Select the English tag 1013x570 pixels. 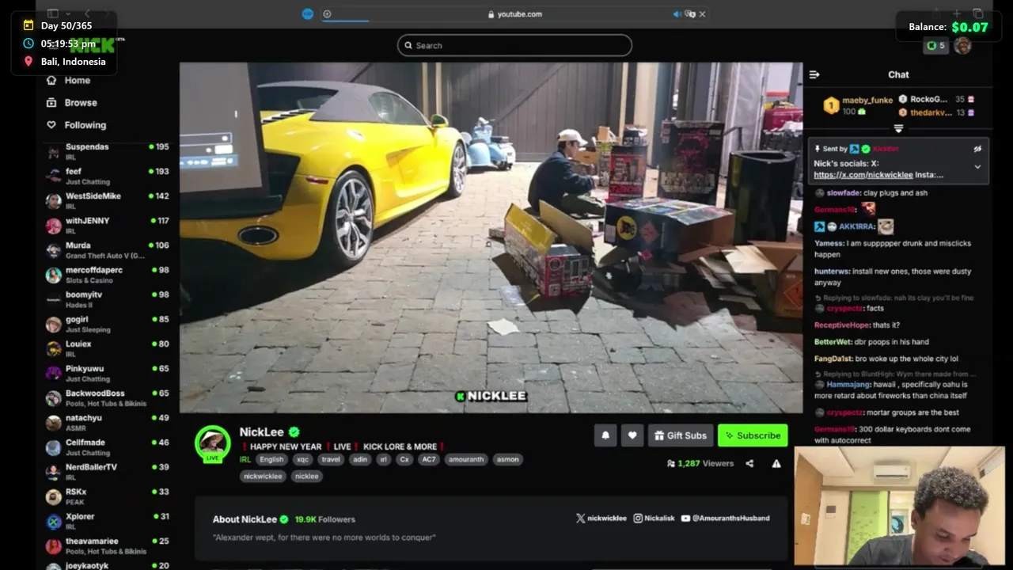click(271, 459)
